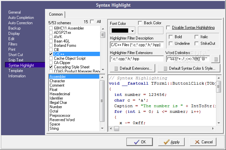Open Short Cut settings
This screenshot has height=150, width=226.
(16, 55)
